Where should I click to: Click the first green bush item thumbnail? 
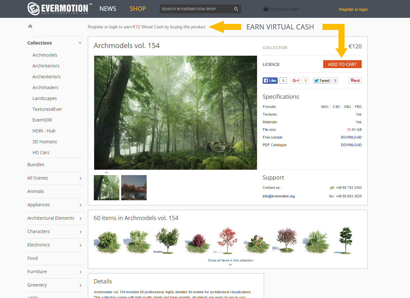pos(108,241)
